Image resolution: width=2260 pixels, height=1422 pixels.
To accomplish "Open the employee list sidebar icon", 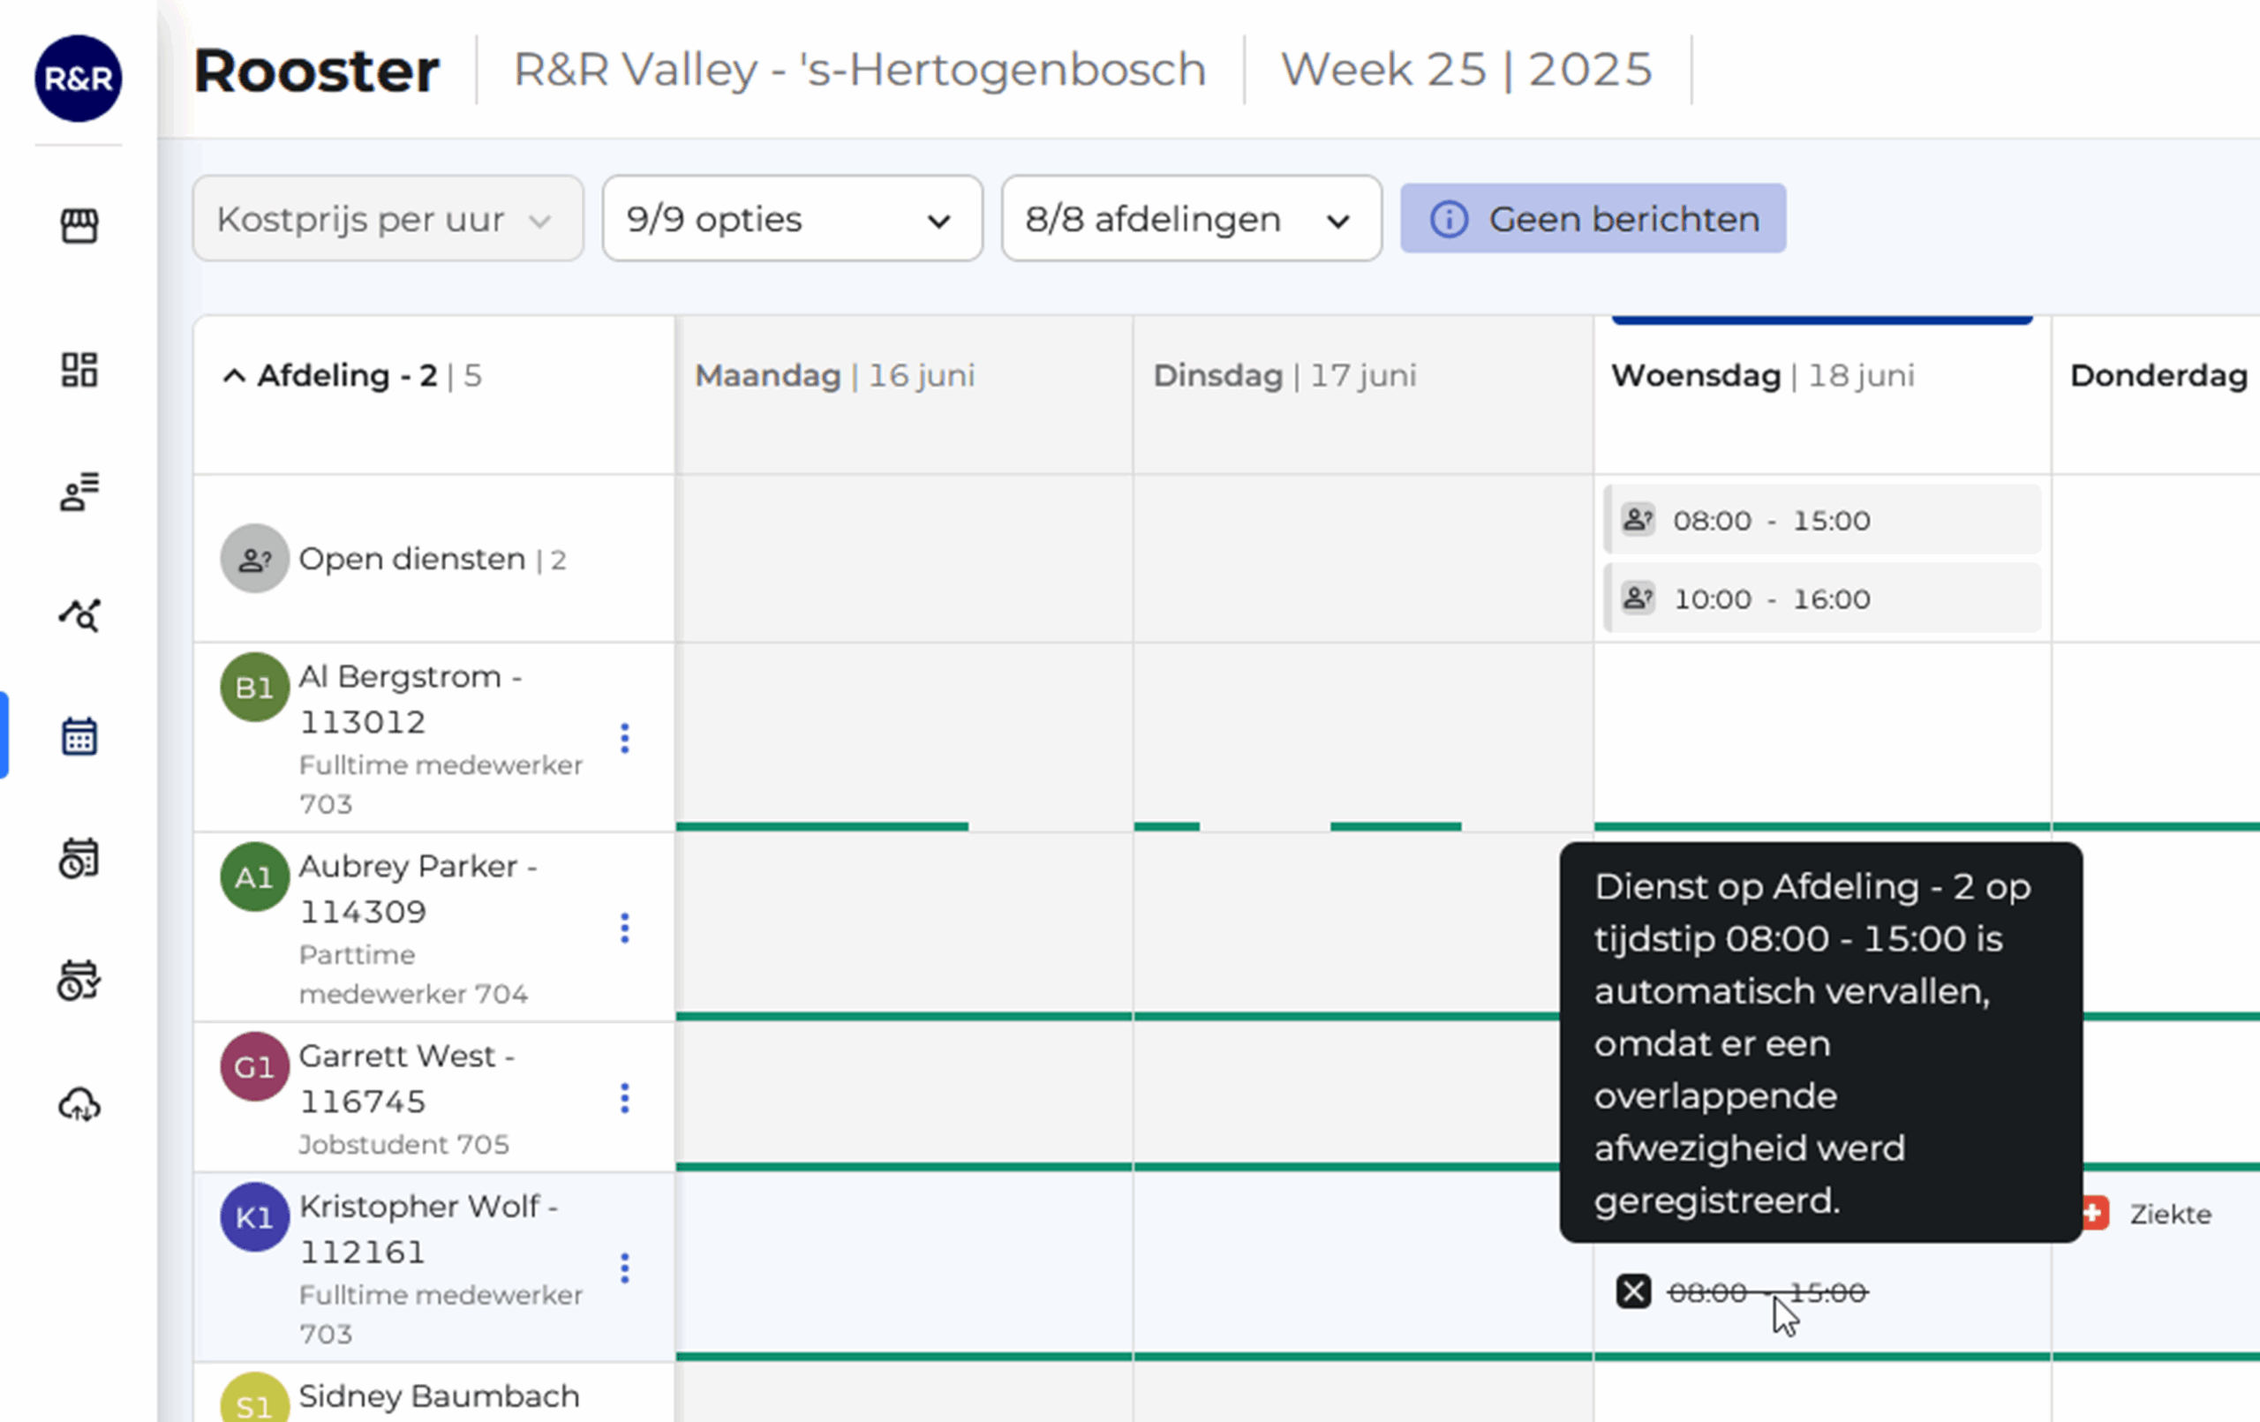I will [x=79, y=492].
